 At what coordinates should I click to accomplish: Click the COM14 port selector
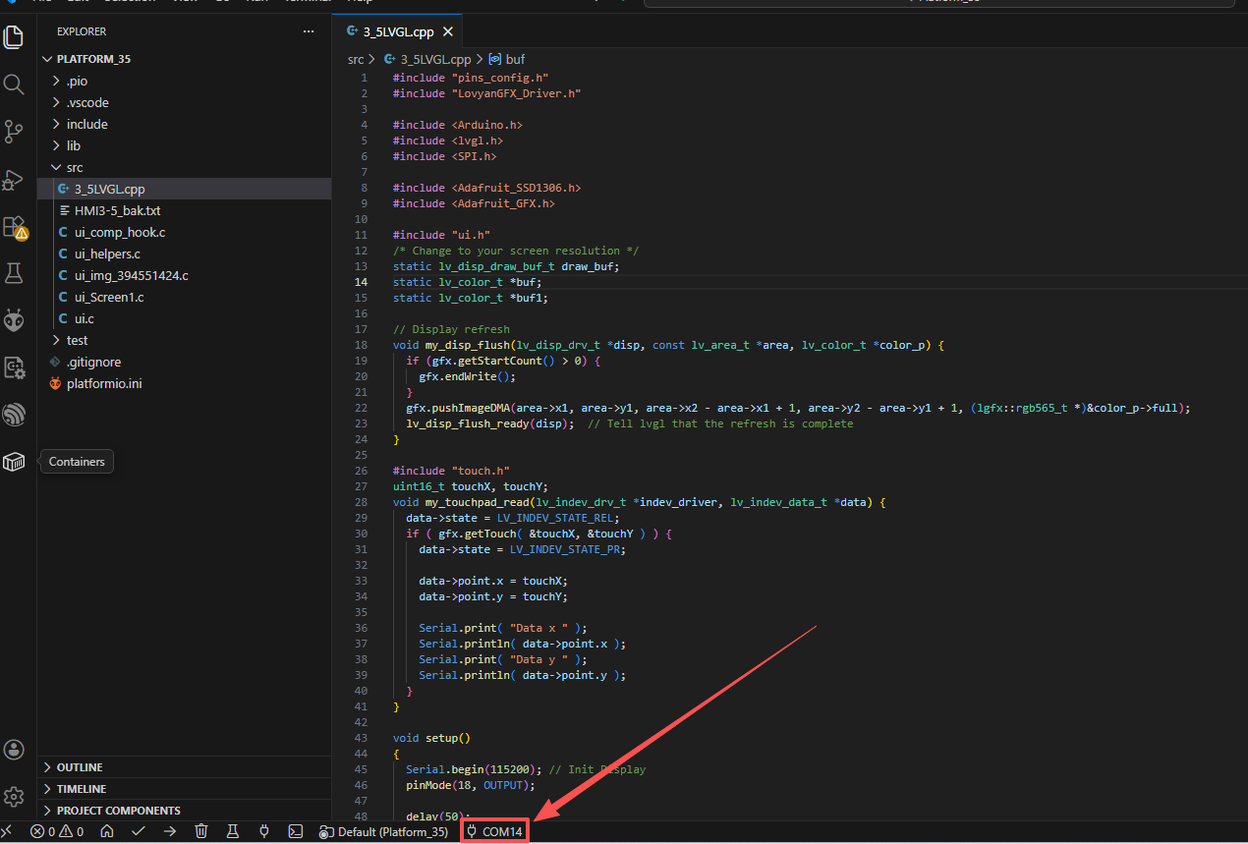[495, 831]
